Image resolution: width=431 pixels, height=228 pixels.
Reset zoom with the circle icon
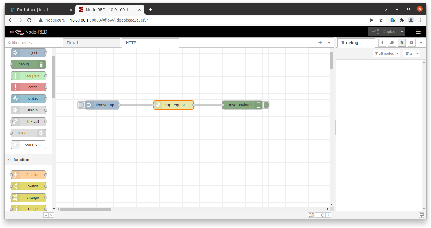click(x=323, y=215)
